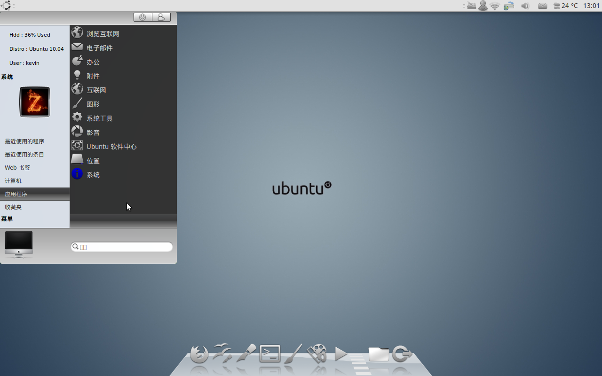This screenshot has width=602, height=376.
Task: Click the 24 °C weather indicator
Action: (x=565, y=6)
